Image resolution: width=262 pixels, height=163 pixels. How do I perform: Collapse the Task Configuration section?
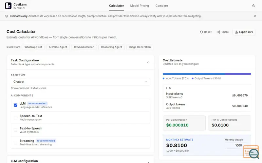pos(148,62)
